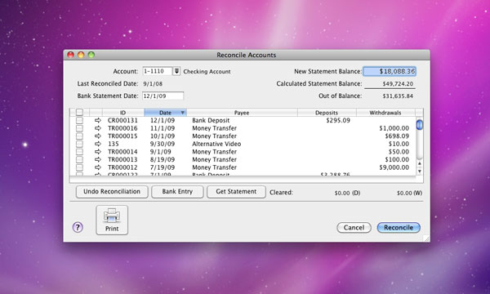Screen dimensions: 490x294
Task: Select the 9/30/09 date cell
Action: click(x=163, y=144)
